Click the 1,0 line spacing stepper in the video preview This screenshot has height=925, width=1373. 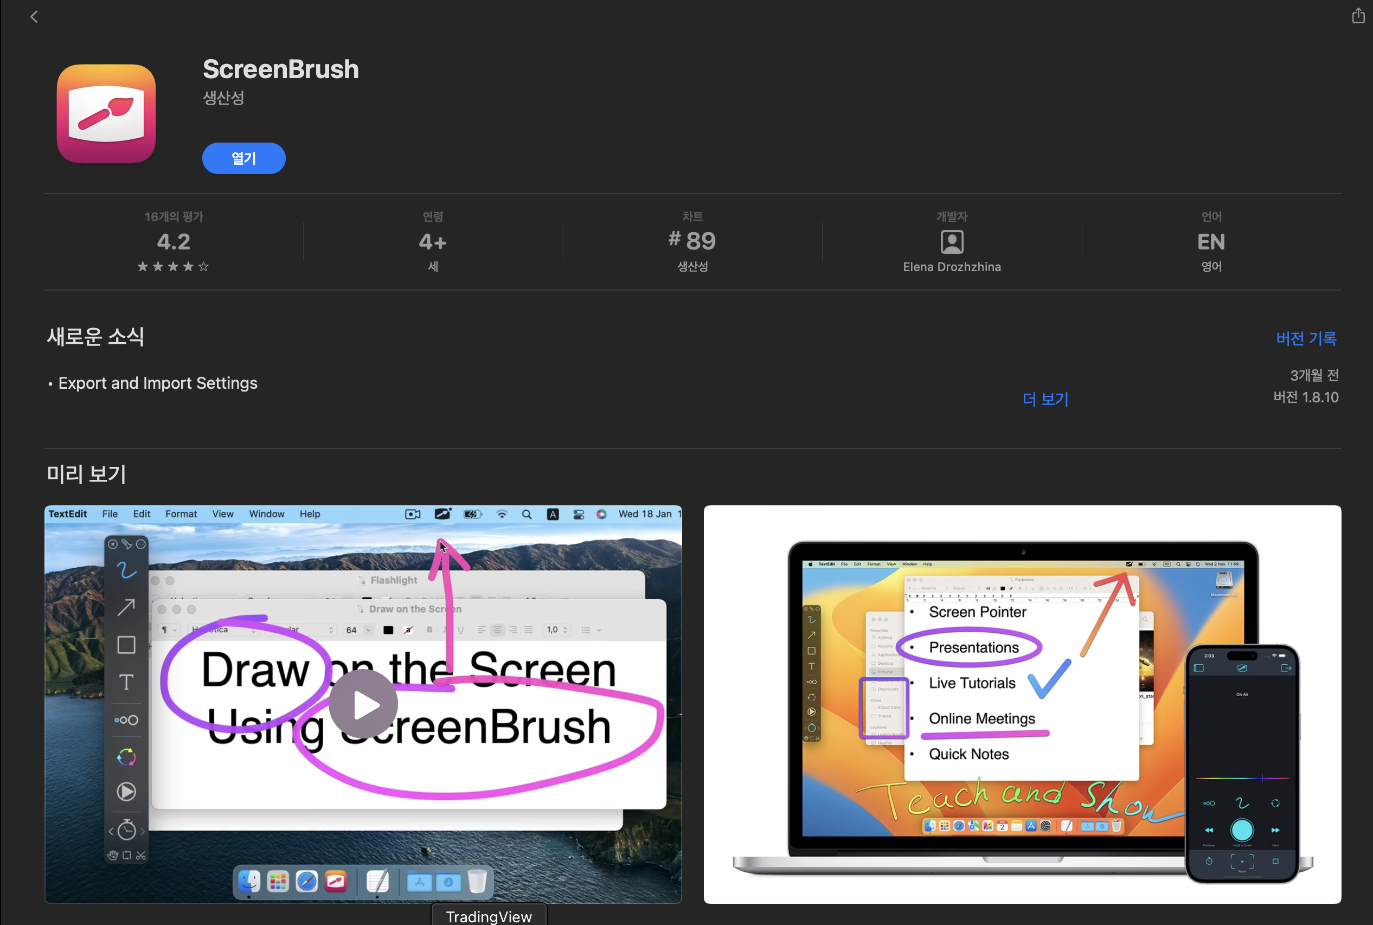coord(556,630)
